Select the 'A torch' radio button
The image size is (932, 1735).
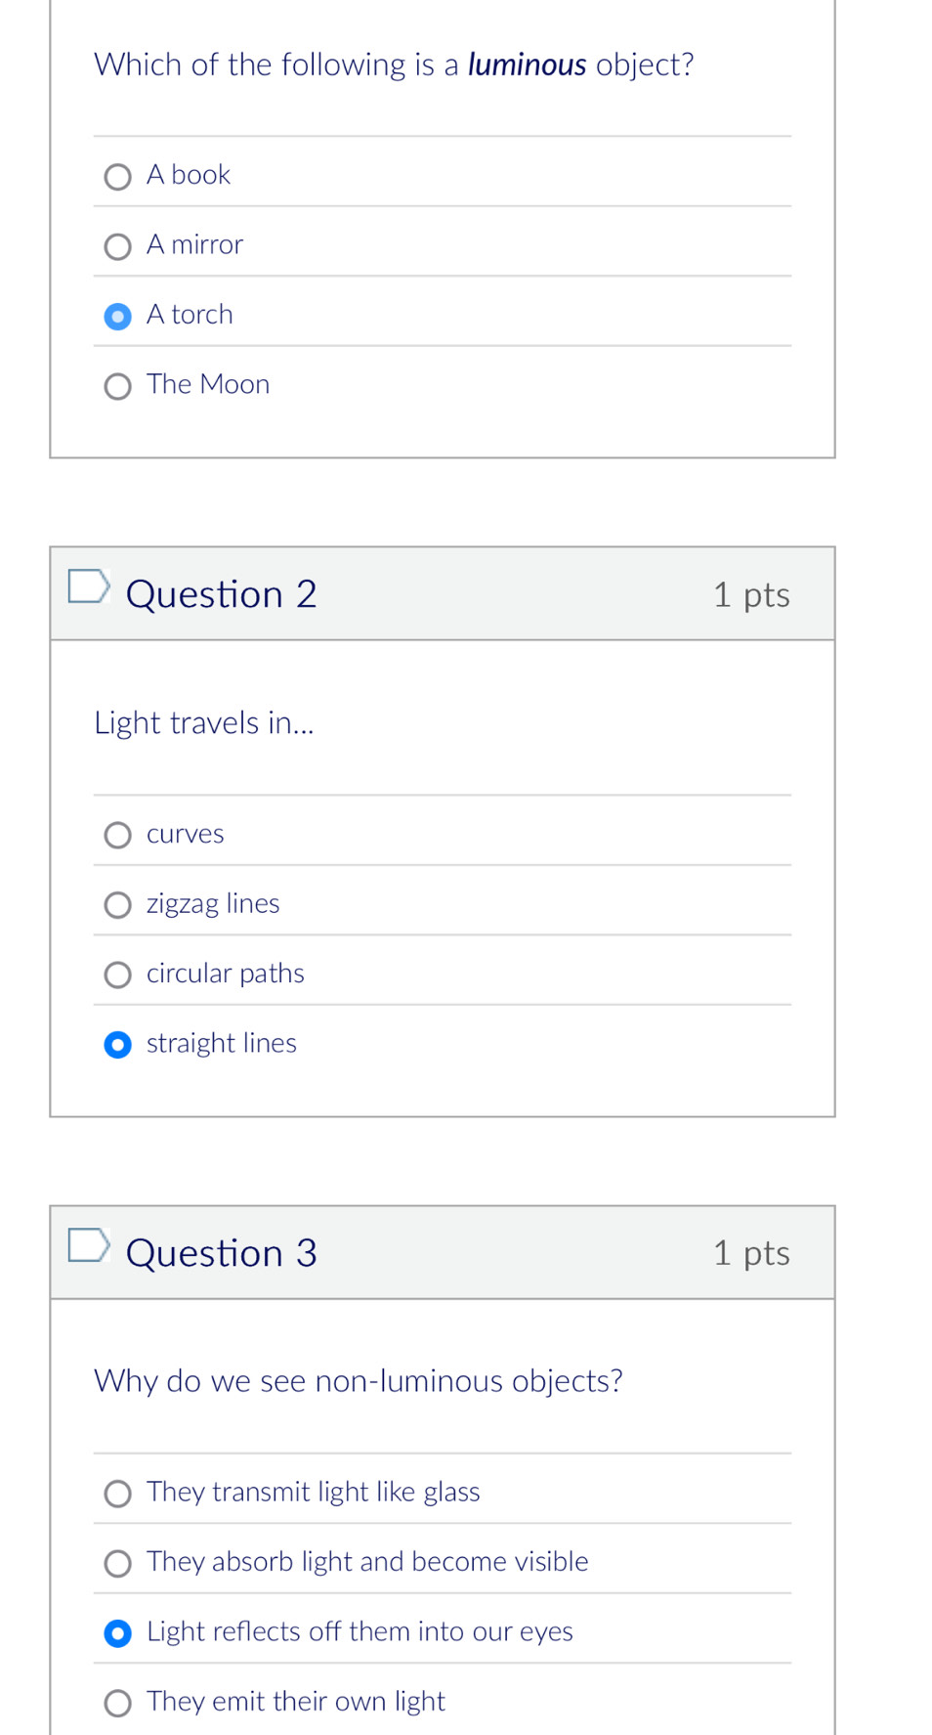click(x=118, y=317)
